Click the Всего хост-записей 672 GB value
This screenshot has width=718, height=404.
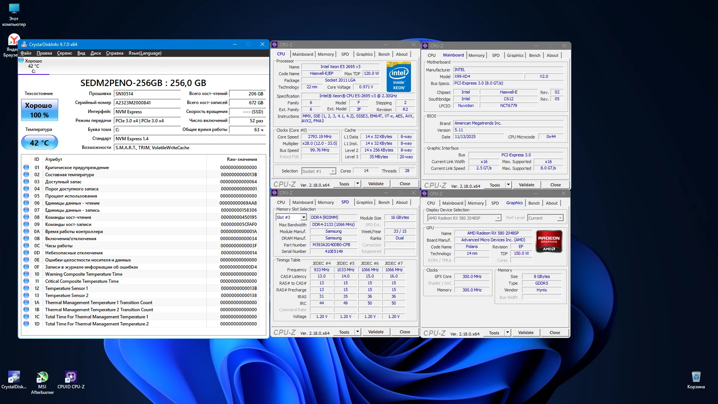point(247,103)
